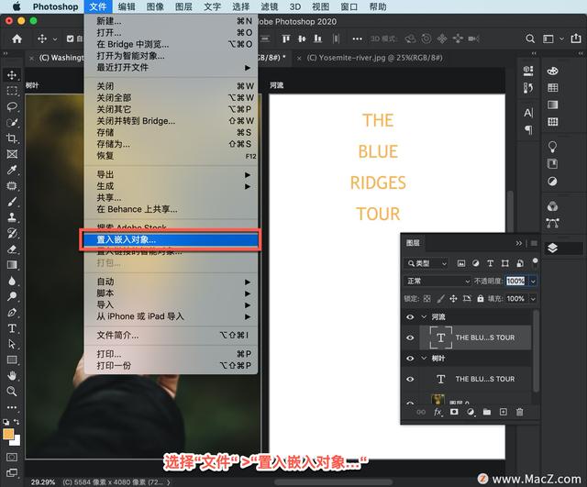Viewport: 587px width, 487px height.
Task: Open the Photoshop application menu
Action: point(55,6)
